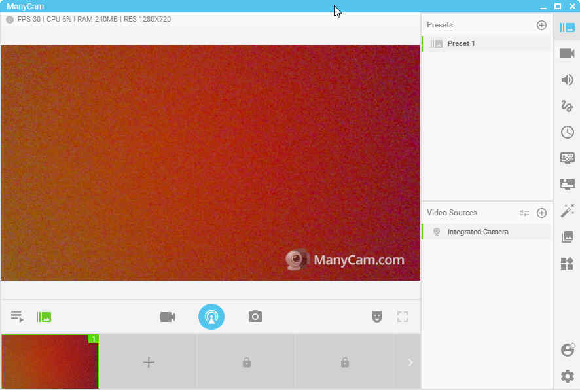Open ManyCam settings with the gear icon
Screen dimensions: 580x390
567,376
